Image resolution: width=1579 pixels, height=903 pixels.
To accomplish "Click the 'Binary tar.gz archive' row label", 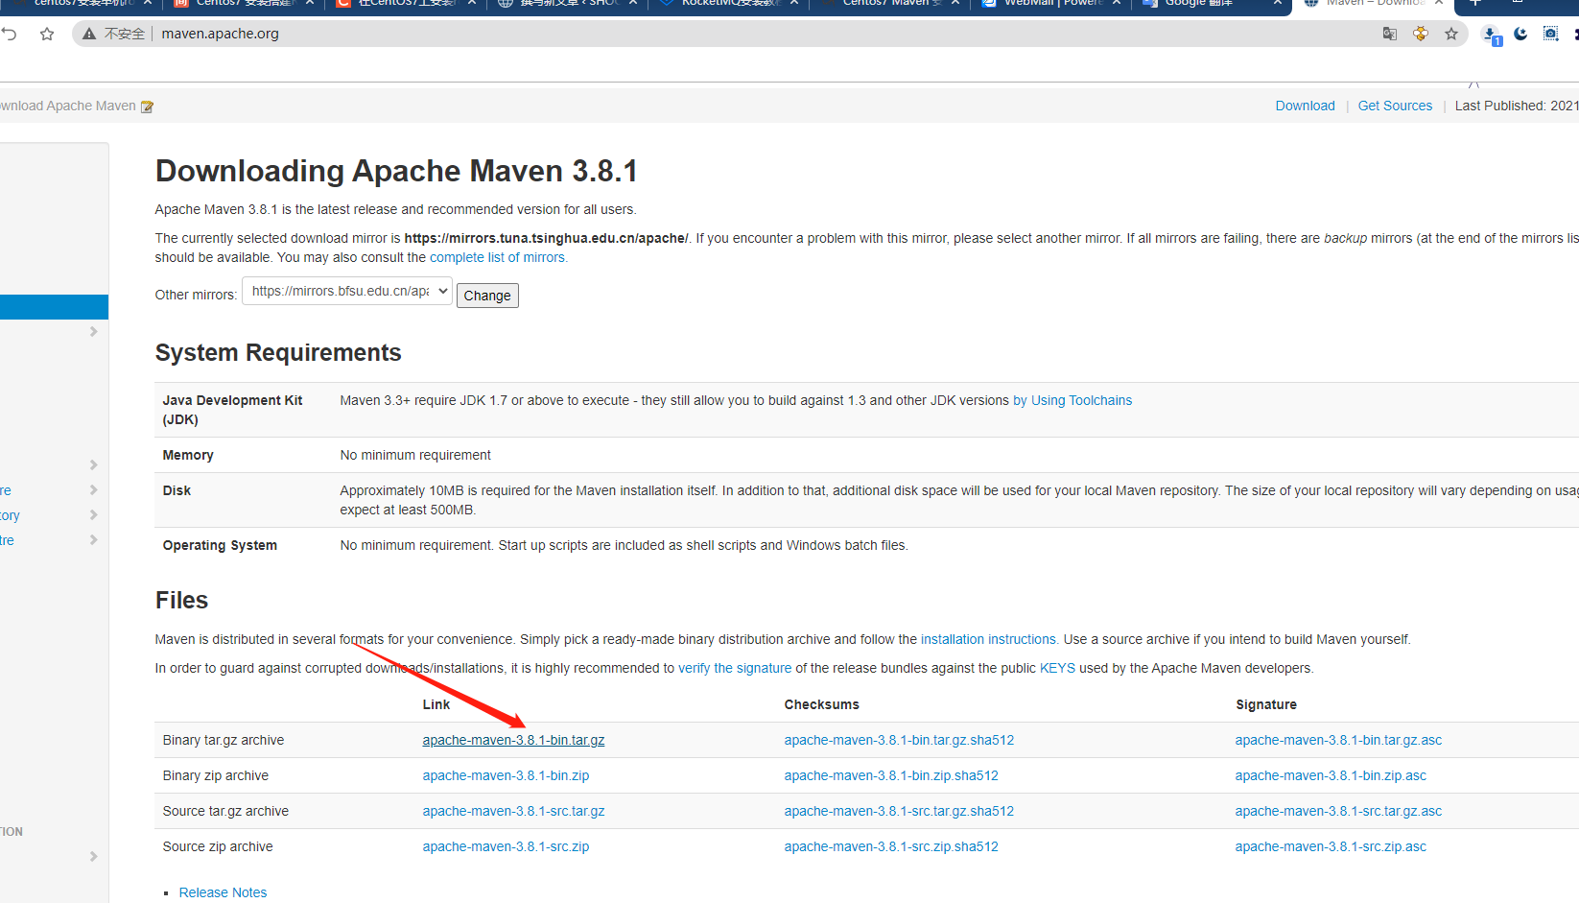I will coord(224,740).
